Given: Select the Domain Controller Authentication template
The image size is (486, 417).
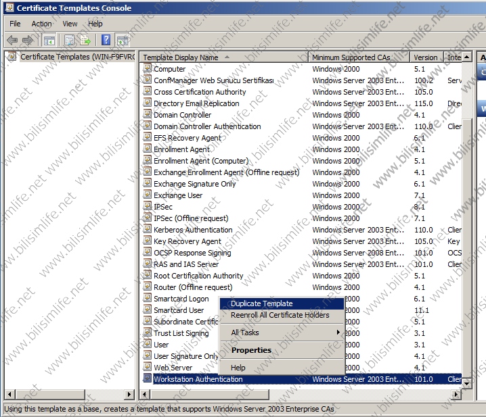Looking at the screenshot, I should click(207, 126).
